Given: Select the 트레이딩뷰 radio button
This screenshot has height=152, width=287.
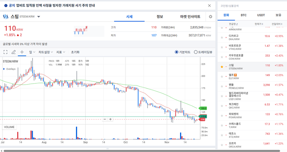Looking at the screenshot, I should 196,52.
